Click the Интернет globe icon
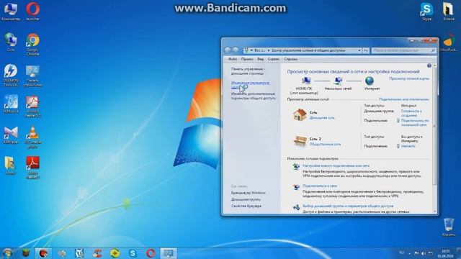 click(370, 81)
